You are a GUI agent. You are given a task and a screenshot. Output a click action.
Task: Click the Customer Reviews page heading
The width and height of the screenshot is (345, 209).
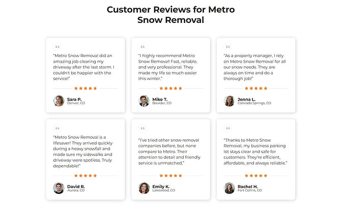click(171, 15)
